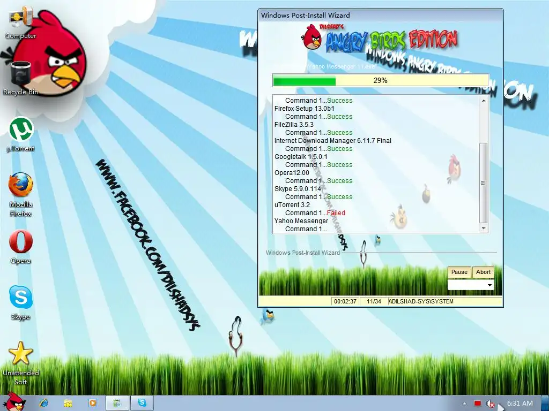
Task: Click the \\DILSHAD-SYS\SYSTEM status entry
Action: tap(421, 301)
